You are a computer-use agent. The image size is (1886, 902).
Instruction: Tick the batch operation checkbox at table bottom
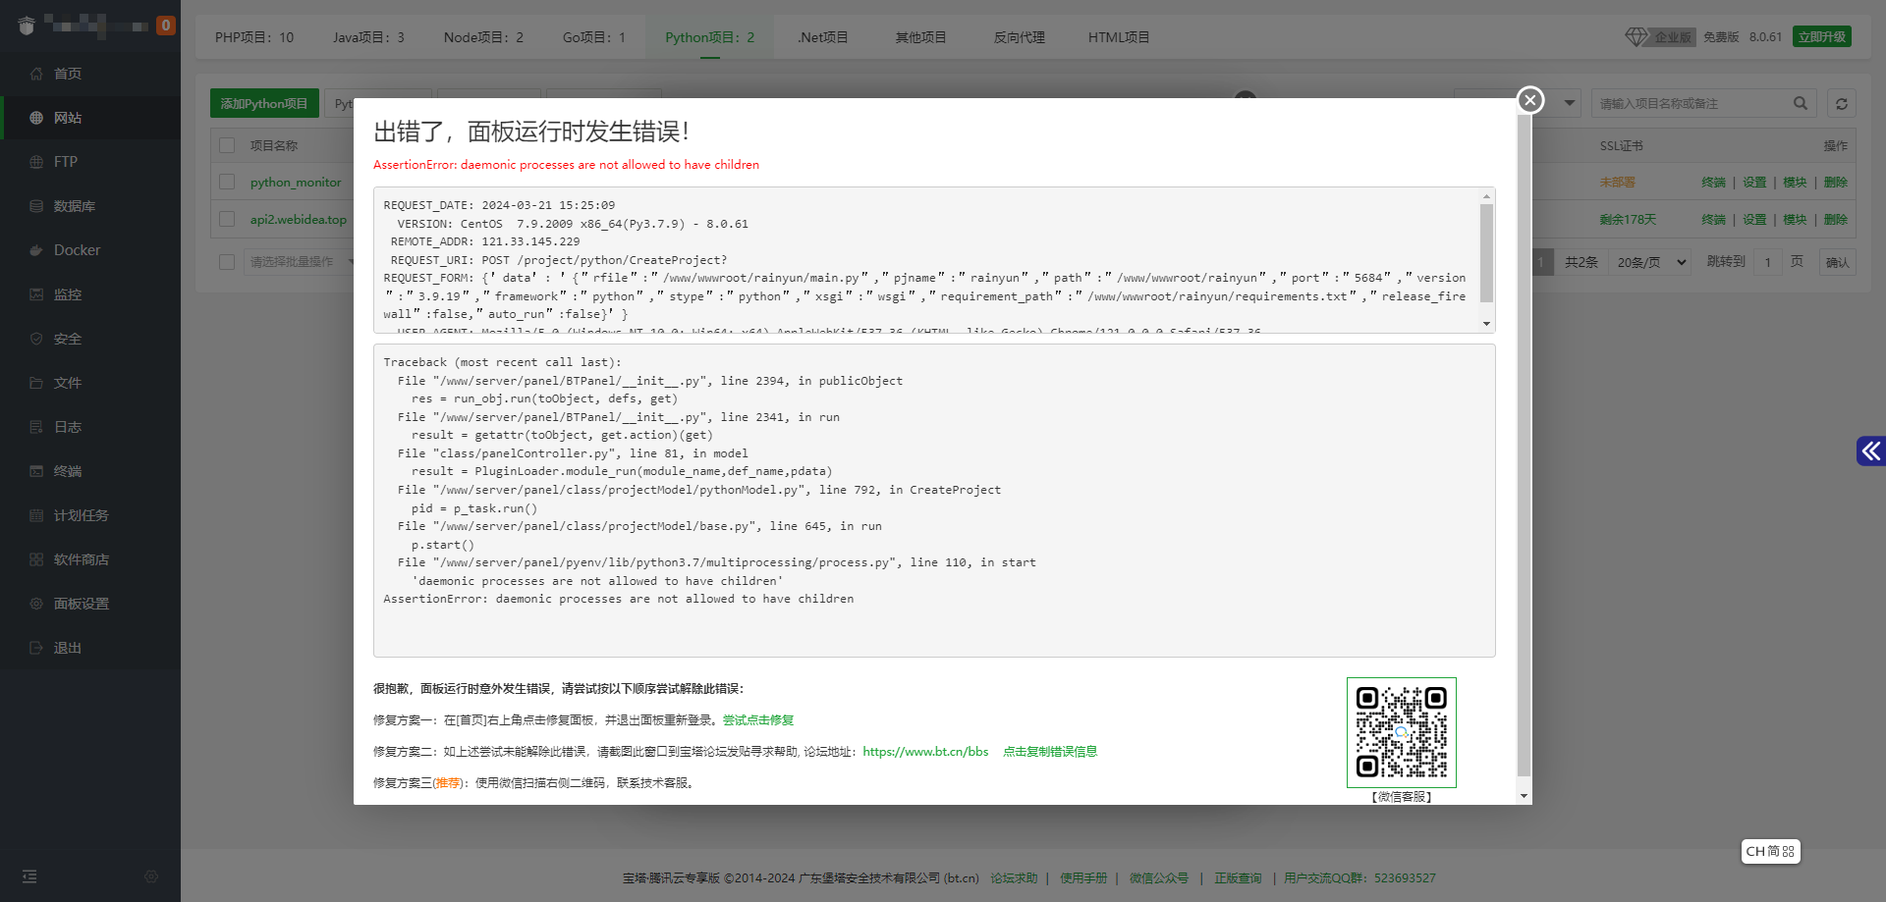pyautogui.click(x=227, y=262)
